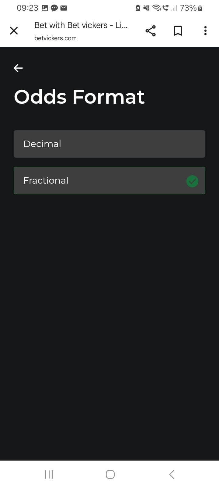Select the Decimal odds format
Image resolution: width=219 pixels, height=488 pixels.
(109, 144)
